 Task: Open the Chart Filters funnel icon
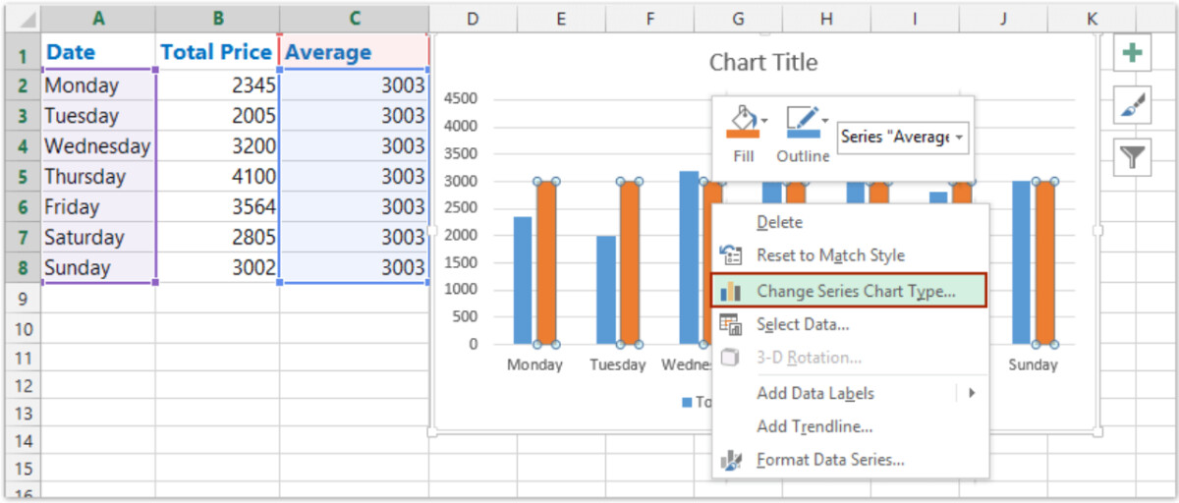point(1132,156)
